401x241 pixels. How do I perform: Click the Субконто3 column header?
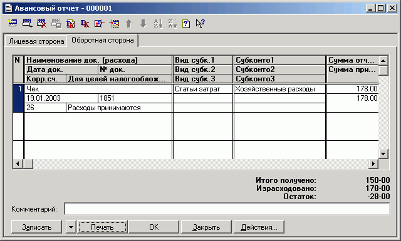click(x=279, y=79)
